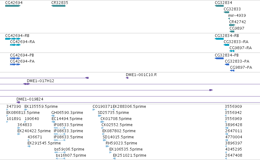Select the EK135559.5prime EST label

41,107
